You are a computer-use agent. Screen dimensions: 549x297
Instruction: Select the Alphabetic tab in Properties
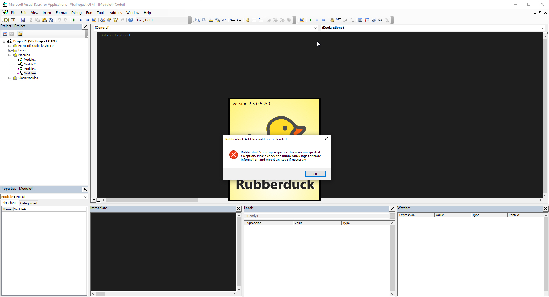pyautogui.click(x=10, y=203)
